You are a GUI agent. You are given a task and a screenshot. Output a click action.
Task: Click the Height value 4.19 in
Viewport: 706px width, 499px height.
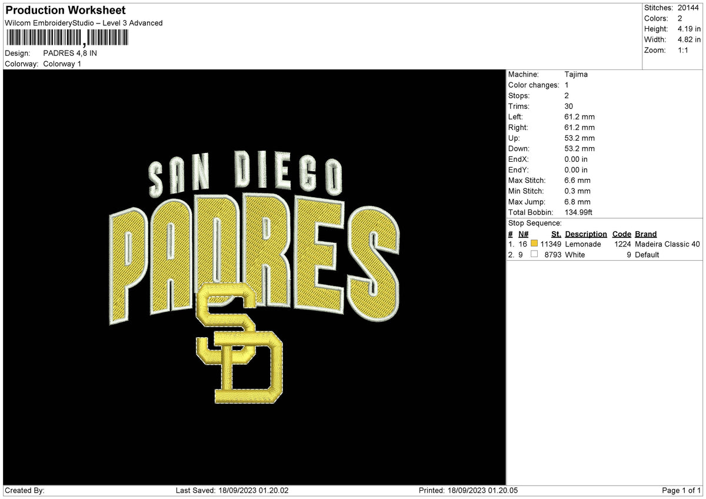[x=689, y=29]
